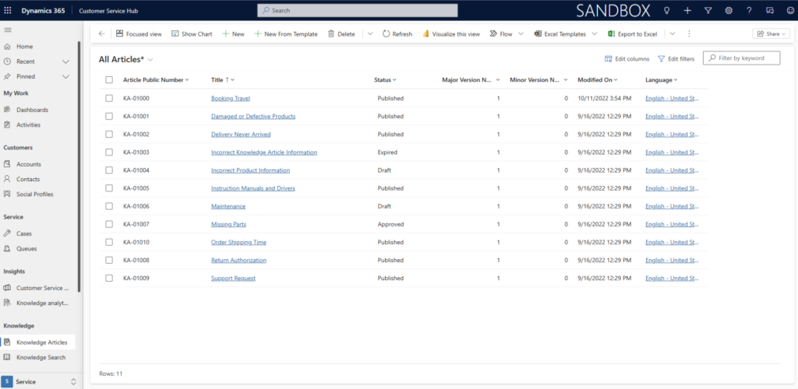The height and width of the screenshot is (389, 798).
Task: Open Knowledge Search in the sidebar
Action: point(39,358)
